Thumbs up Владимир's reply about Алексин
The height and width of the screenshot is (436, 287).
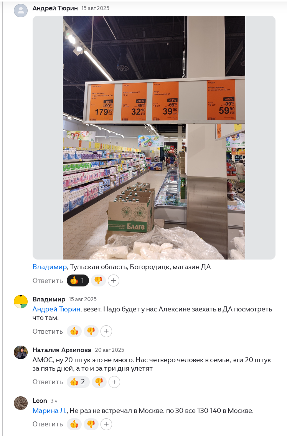pos(74,331)
